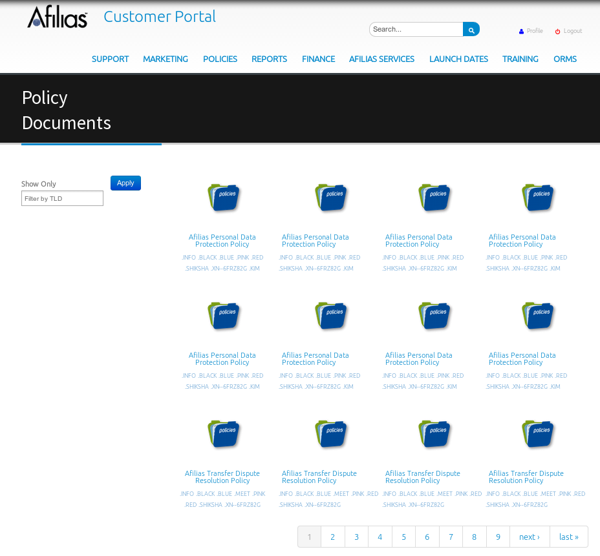
Task: Go to page 8 of policy documents
Action: [474, 537]
